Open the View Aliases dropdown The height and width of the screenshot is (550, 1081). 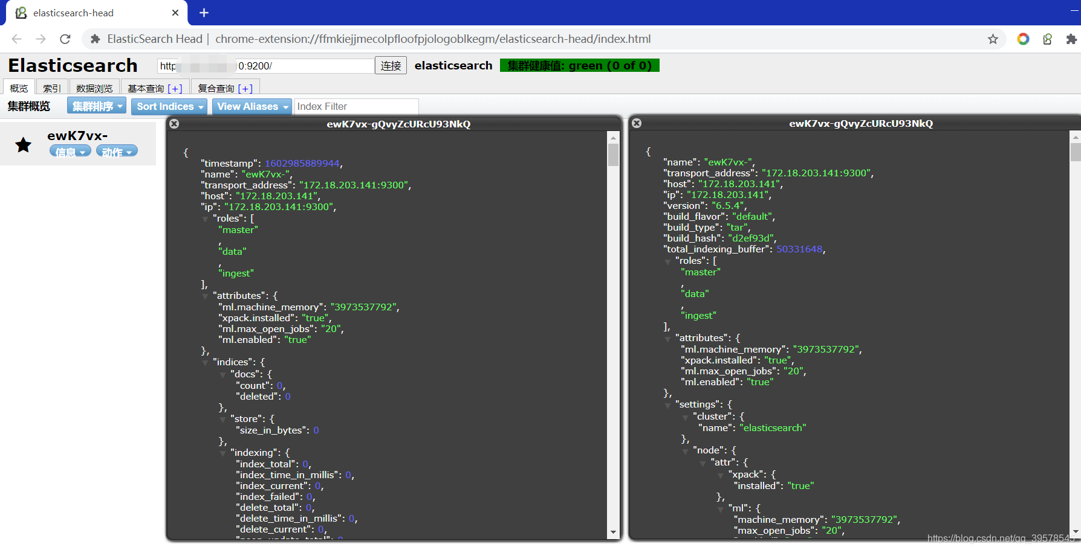(x=252, y=106)
